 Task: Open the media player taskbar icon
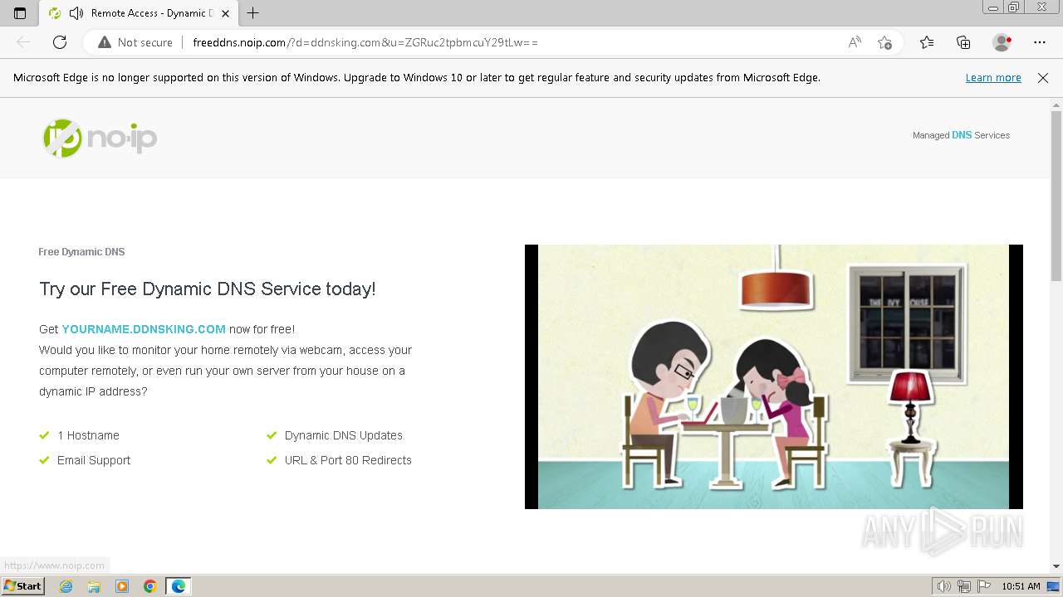coord(122,586)
